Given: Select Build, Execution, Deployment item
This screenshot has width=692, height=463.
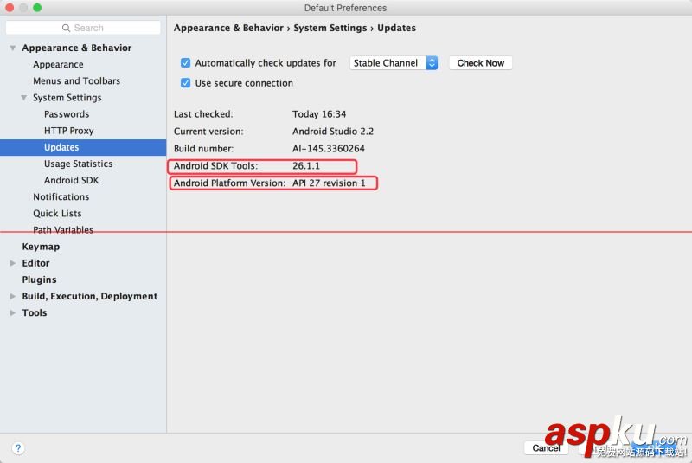Looking at the screenshot, I should point(90,296).
